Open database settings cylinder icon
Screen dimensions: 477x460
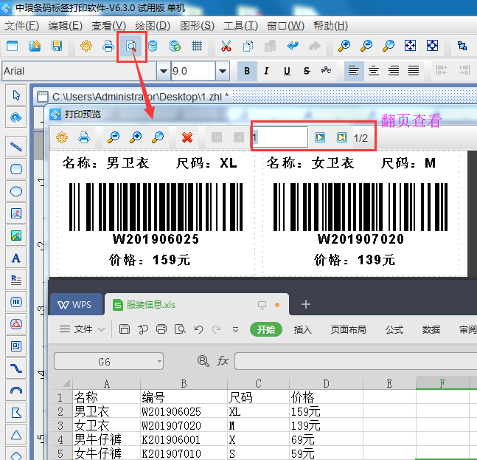click(153, 46)
